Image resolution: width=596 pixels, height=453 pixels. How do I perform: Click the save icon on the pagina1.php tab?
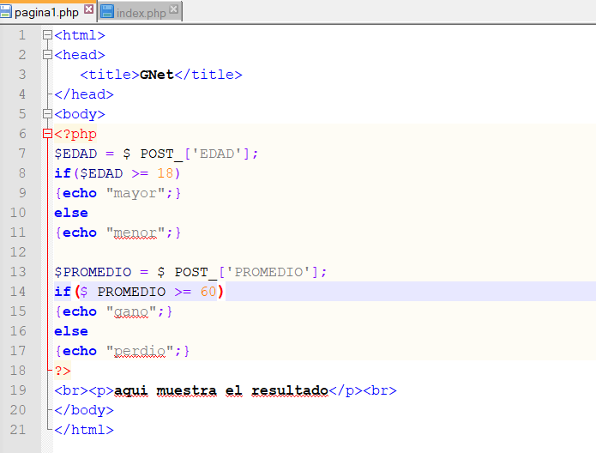(6, 11)
